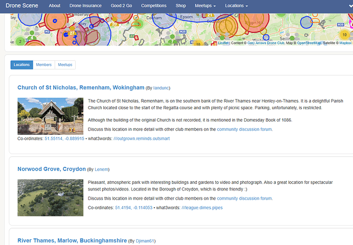This screenshot has height=245, width=353.
Task: Visit the Leaflet attribution link
Action: click(223, 43)
